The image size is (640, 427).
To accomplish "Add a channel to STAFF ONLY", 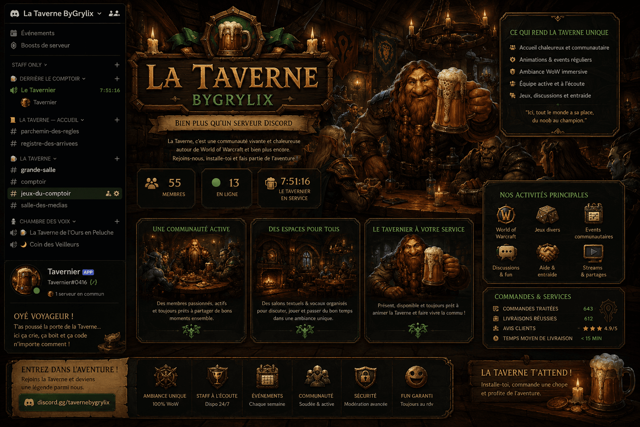I will pos(117,65).
